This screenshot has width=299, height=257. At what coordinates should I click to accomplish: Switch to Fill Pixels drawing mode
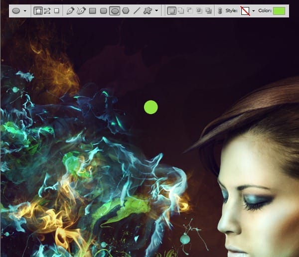[57, 11]
